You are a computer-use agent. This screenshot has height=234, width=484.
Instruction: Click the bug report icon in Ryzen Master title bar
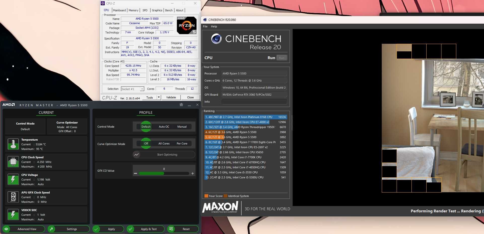point(181,105)
